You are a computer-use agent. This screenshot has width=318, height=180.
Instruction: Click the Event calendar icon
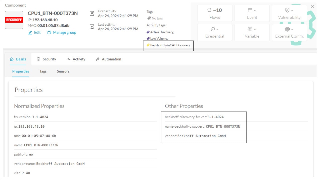click(x=250, y=10)
